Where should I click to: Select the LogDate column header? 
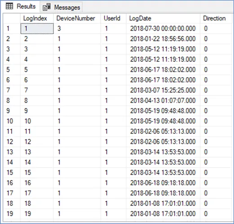(163, 18)
